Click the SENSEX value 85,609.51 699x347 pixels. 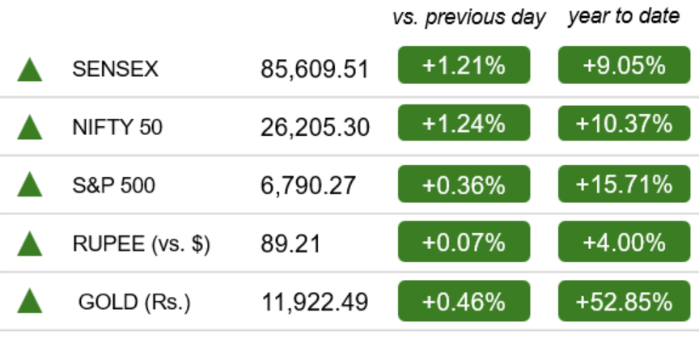click(x=315, y=70)
